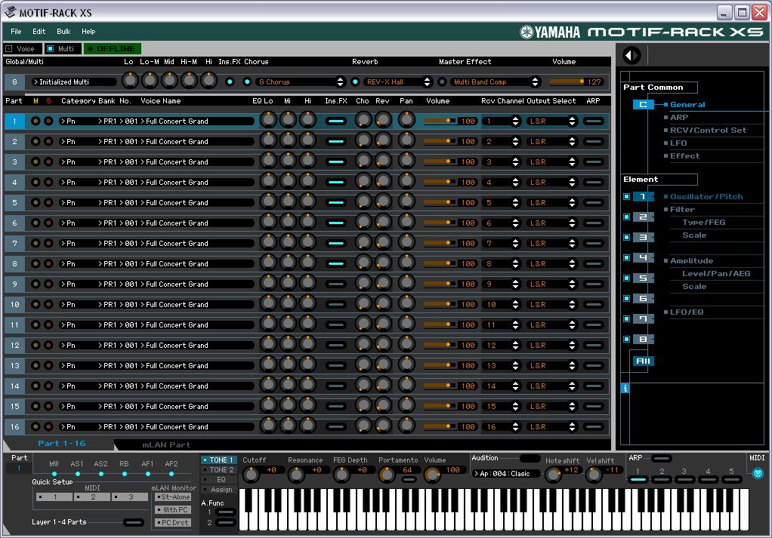Select Element 8 button
This screenshot has width=772, height=538.
(x=643, y=340)
